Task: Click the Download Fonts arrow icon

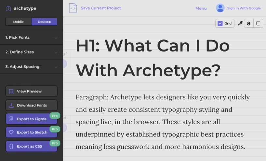Action: coord(11,105)
